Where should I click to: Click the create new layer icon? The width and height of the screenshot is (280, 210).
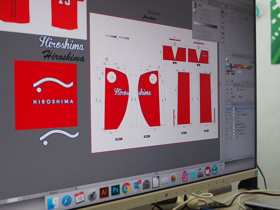pyautogui.click(x=250, y=156)
